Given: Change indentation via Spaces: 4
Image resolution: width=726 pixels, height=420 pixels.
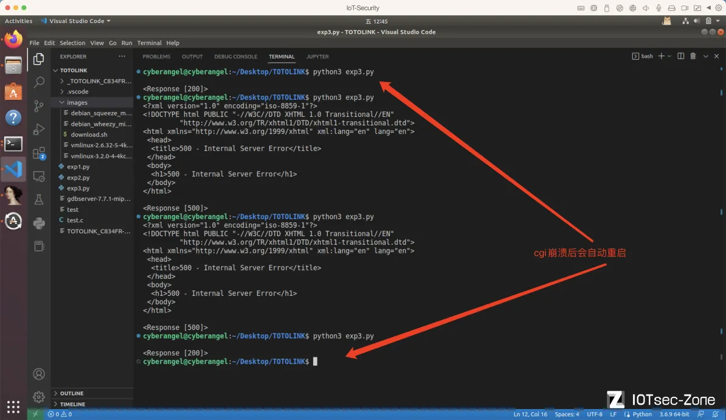Looking at the screenshot, I should click(x=567, y=414).
